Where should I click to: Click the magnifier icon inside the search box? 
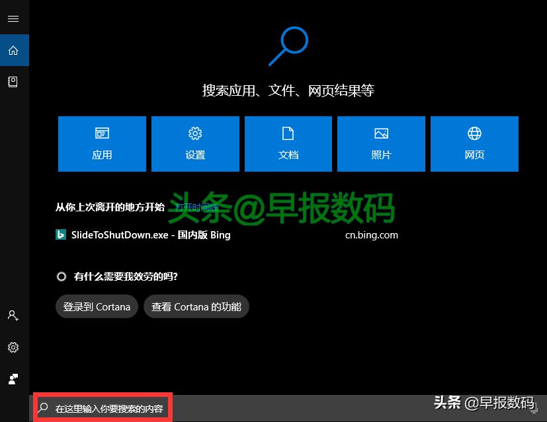pos(42,407)
